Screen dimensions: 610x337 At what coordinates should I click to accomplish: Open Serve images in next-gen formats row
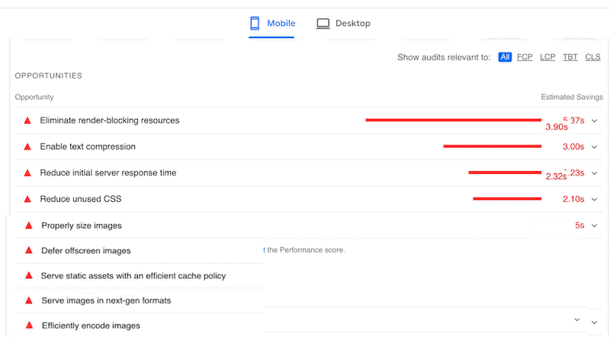click(105, 300)
